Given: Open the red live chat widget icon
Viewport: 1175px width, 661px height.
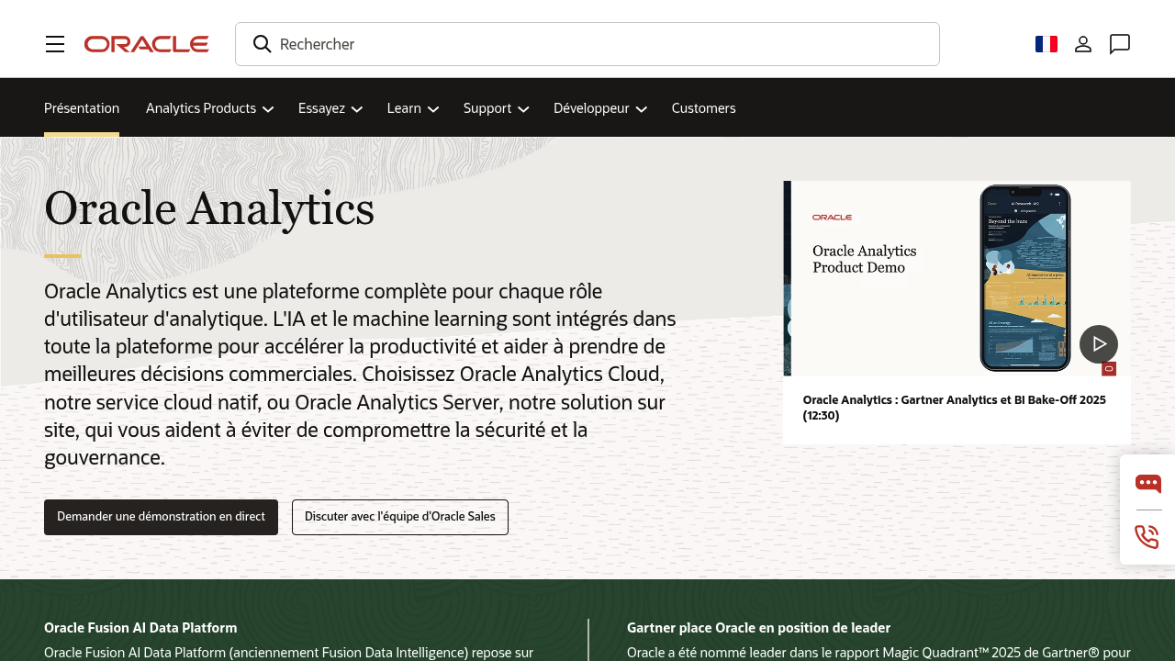Looking at the screenshot, I should click(x=1148, y=483).
